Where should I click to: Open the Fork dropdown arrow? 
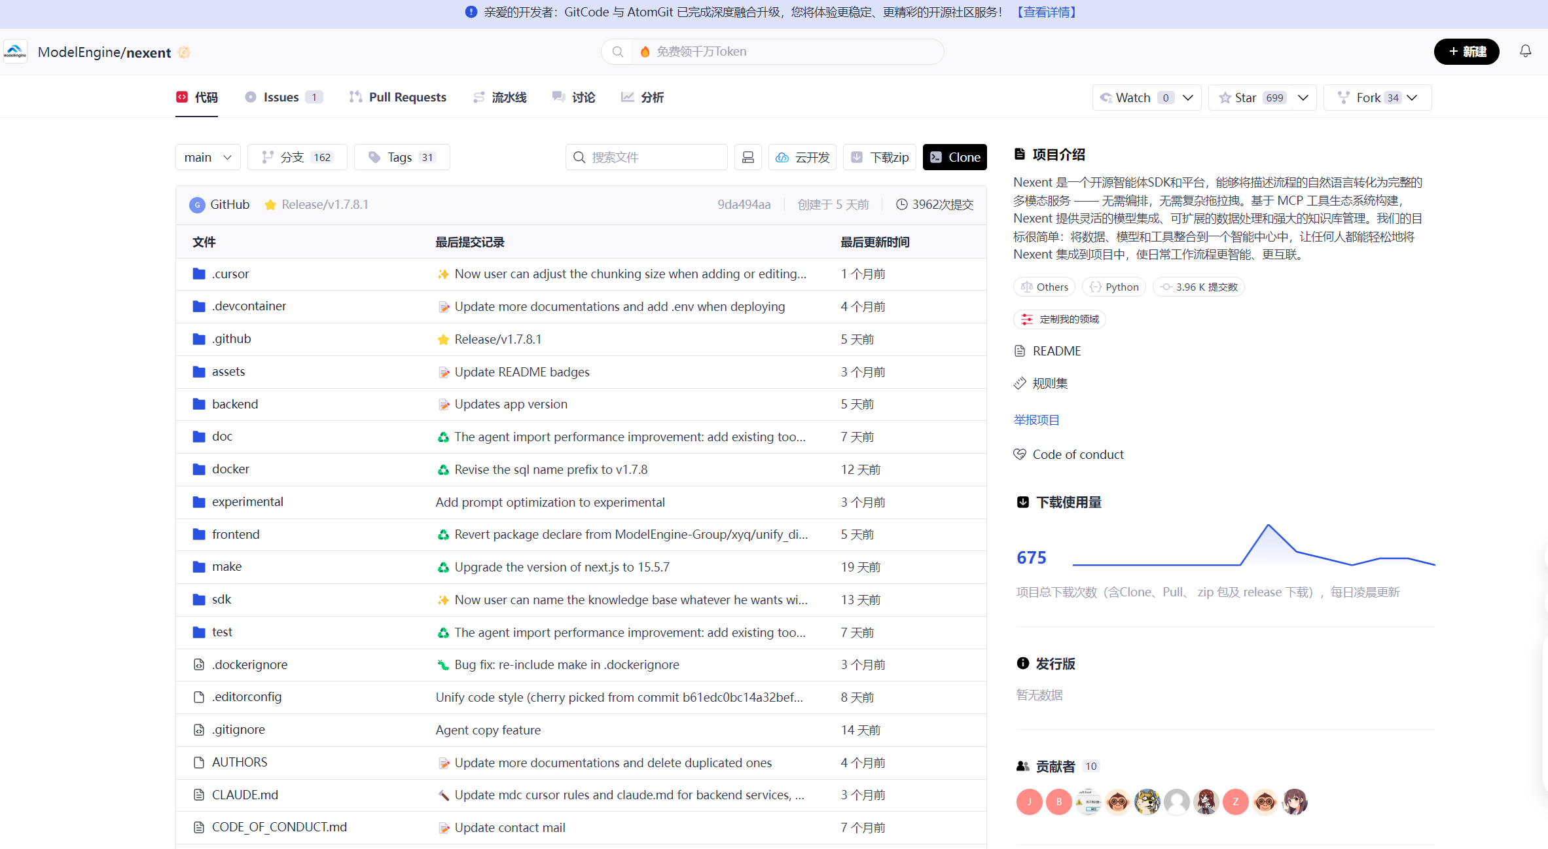pos(1413,98)
